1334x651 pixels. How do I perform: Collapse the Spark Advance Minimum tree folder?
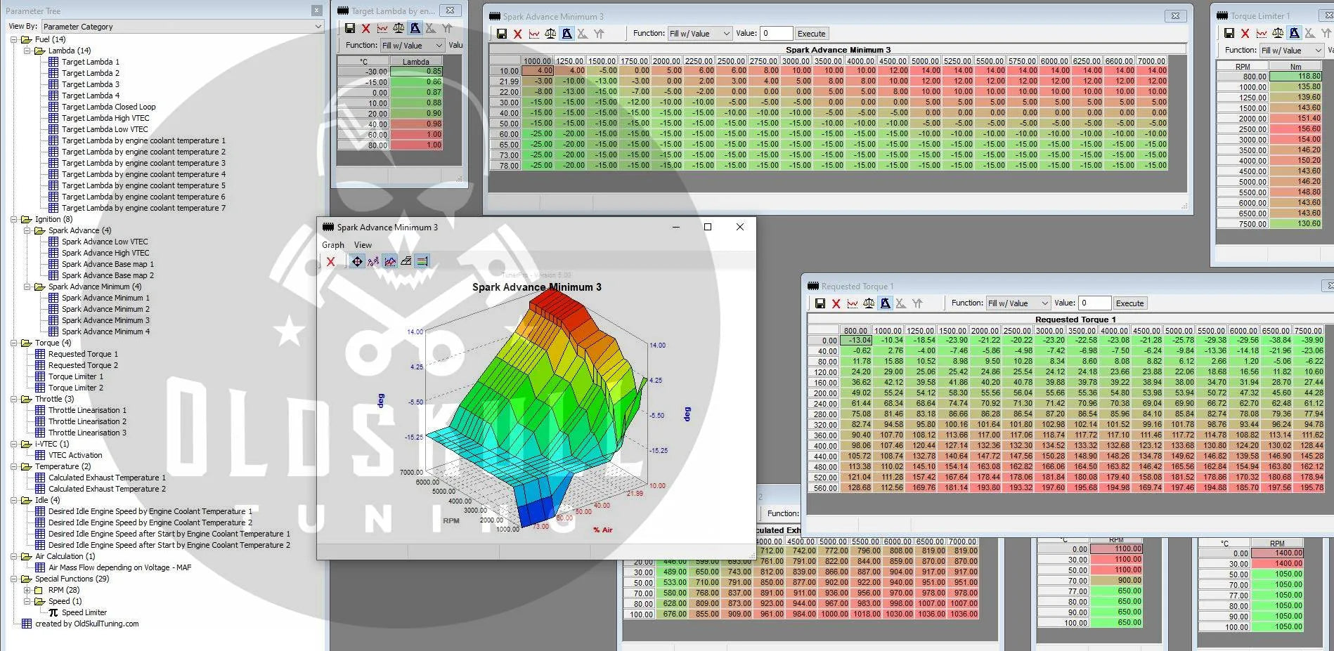[x=27, y=287]
